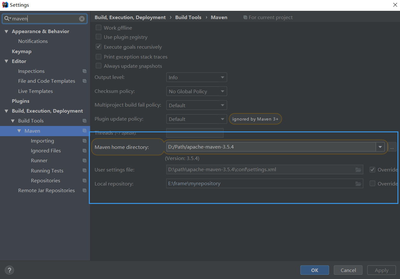
Task: Click settings icon beside Remote Jar Repositories
Action: [x=84, y=190]
